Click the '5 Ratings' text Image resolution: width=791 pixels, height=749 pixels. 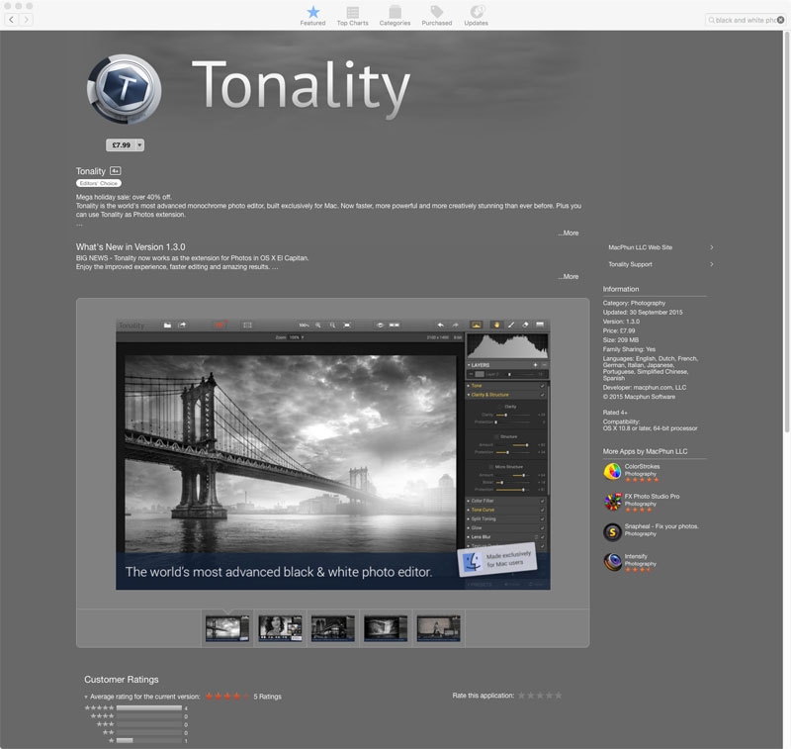pos(267,697)
